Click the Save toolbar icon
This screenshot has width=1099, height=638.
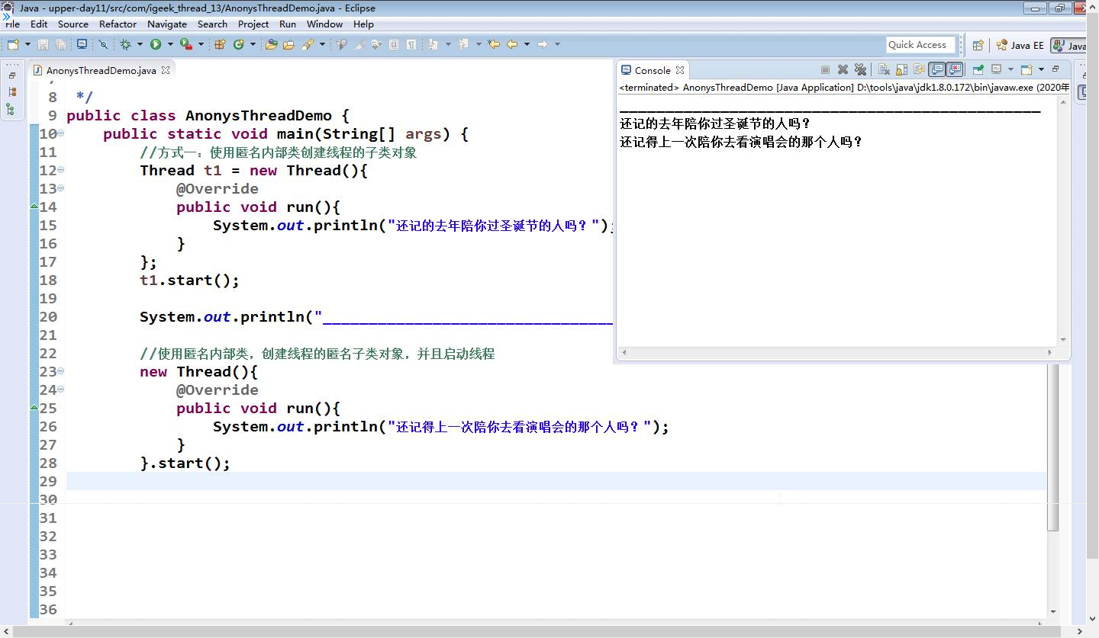point(43,44)
